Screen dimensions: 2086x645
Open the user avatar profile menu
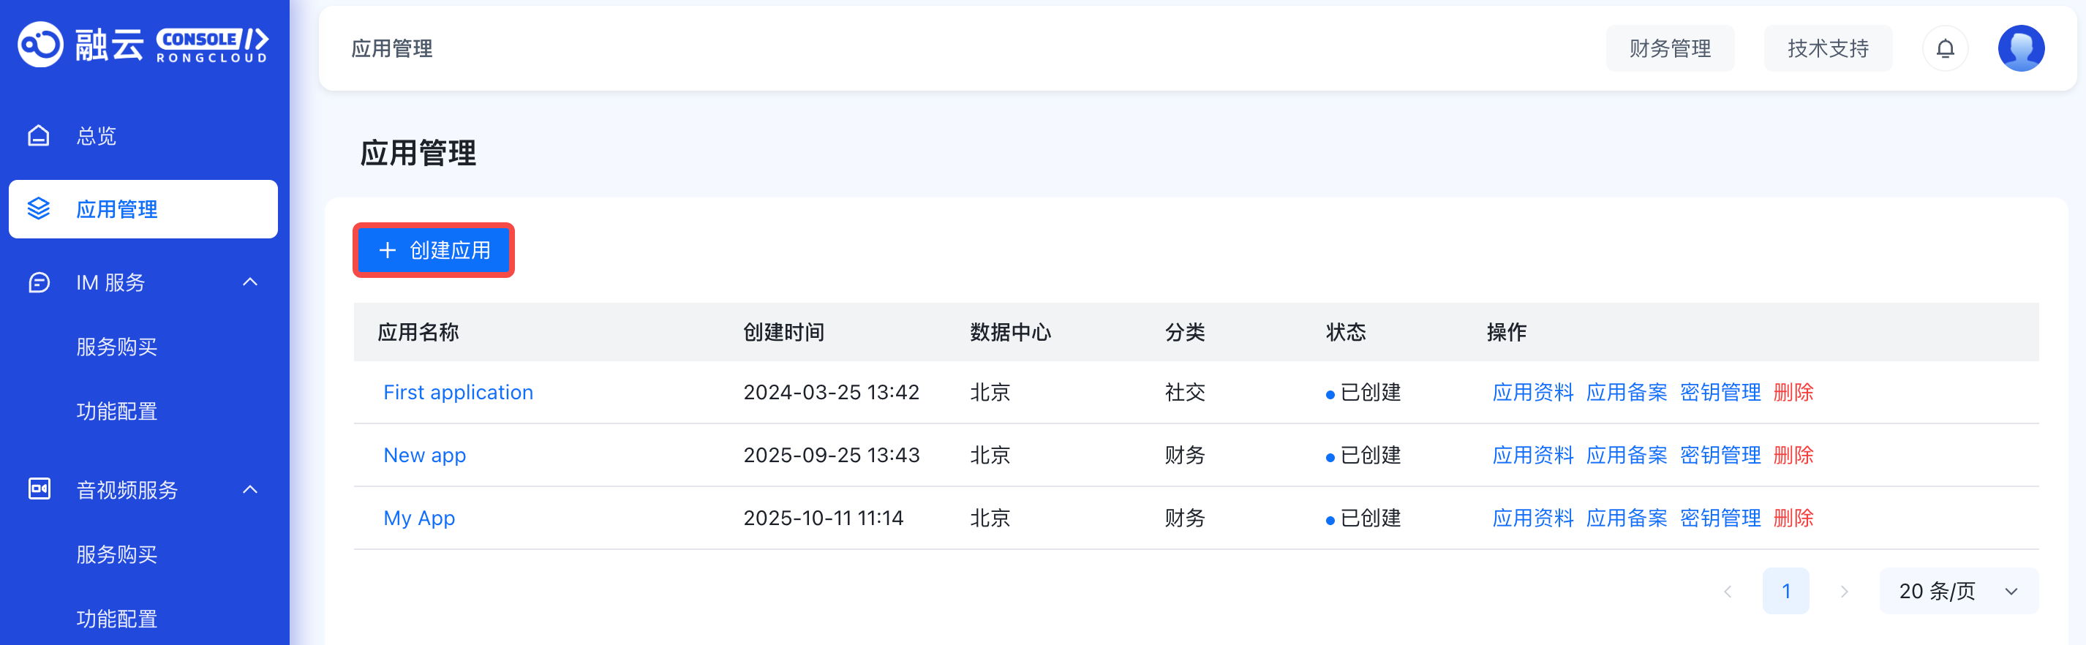pos(2020,48)
